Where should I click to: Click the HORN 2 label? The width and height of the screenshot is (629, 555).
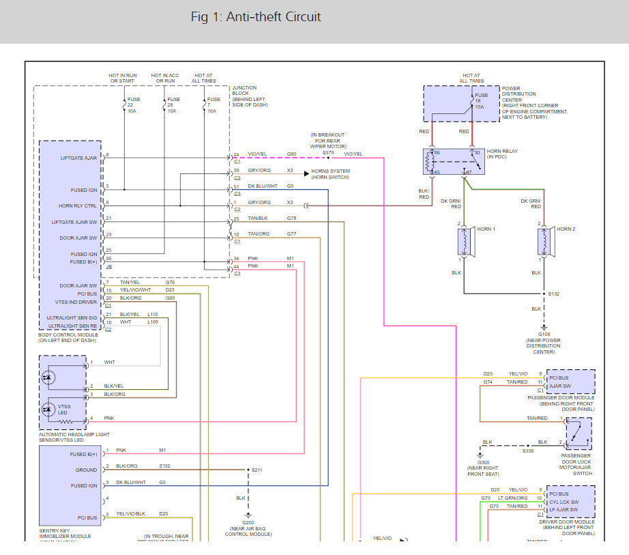pyautogui.click(x=566, y=229)
